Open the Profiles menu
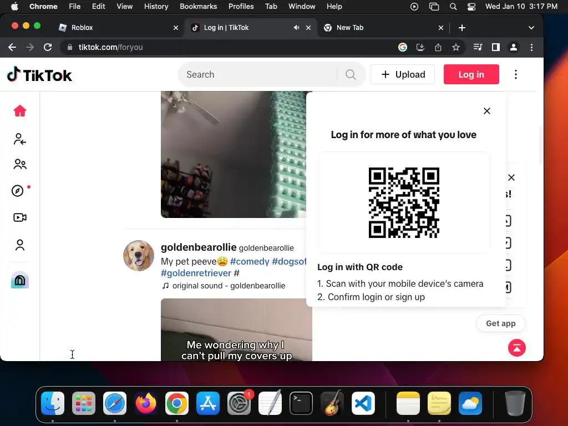 241,6
